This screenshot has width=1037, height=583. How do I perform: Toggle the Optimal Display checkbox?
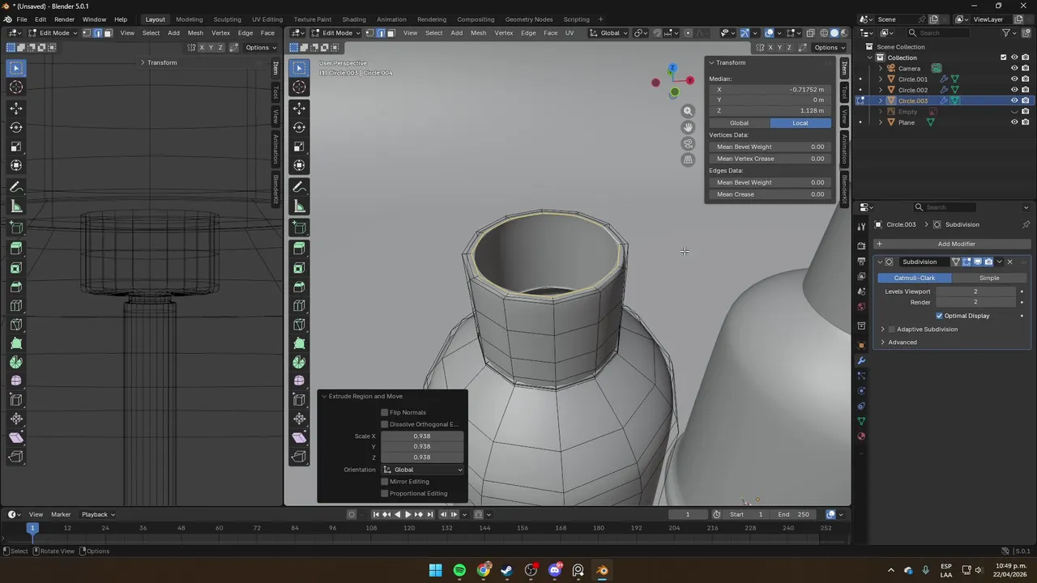pos(939,316)
